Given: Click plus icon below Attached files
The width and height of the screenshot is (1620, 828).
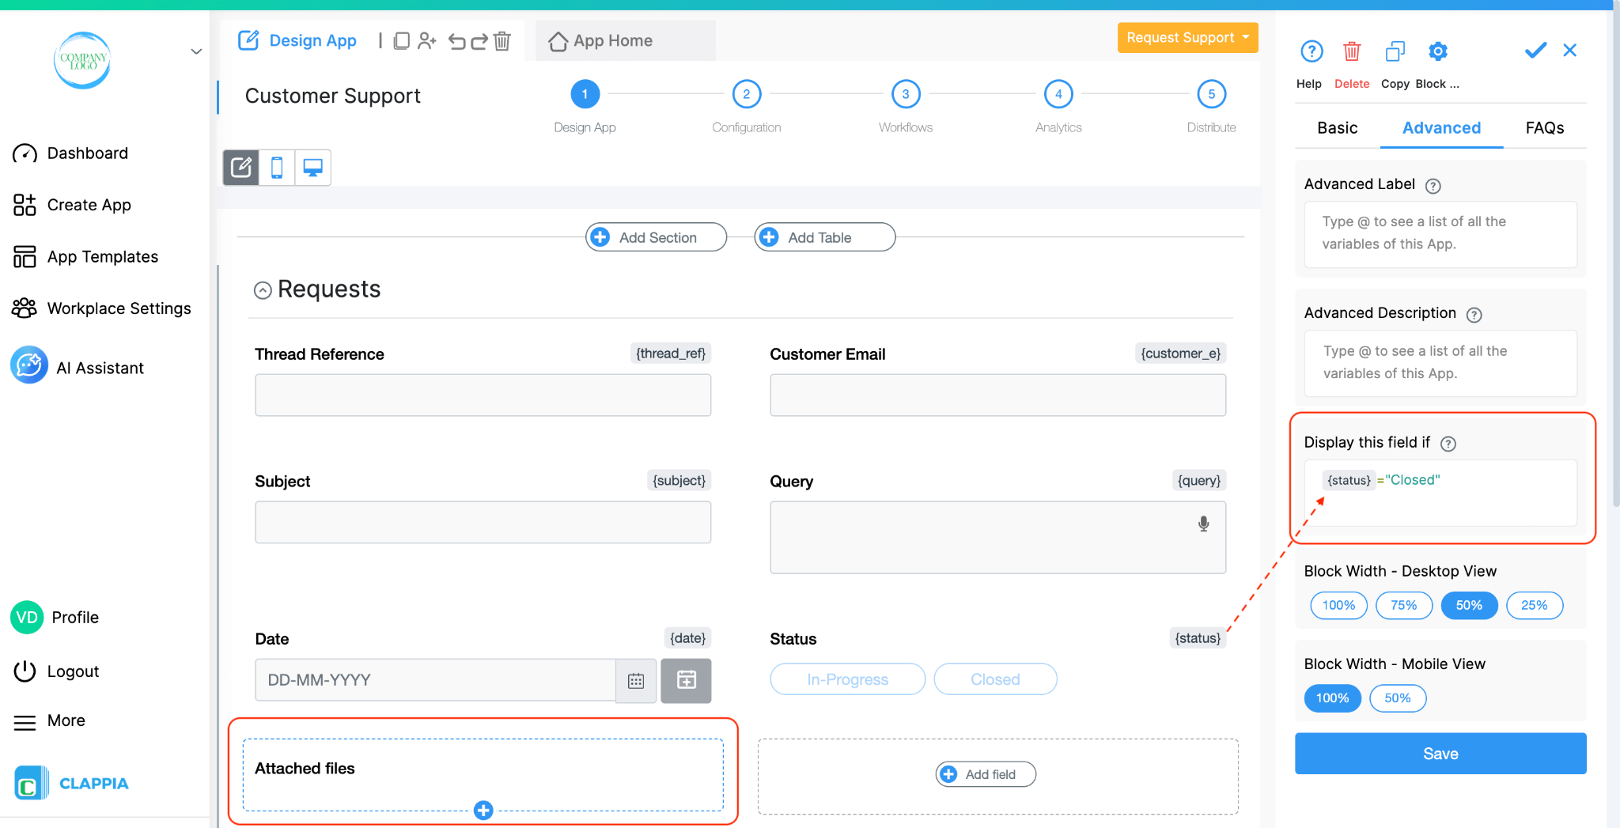Looking at the screenshot, I should 483,810.
